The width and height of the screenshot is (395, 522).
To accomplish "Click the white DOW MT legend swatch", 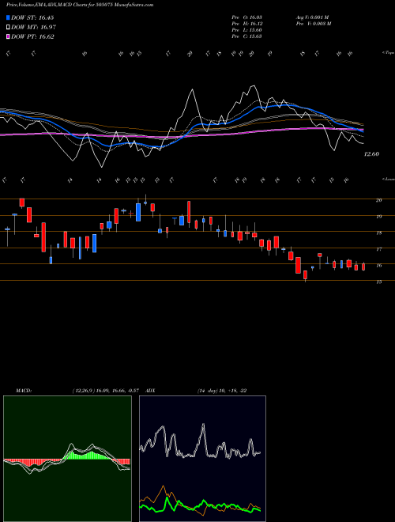I will click(8, 28).
